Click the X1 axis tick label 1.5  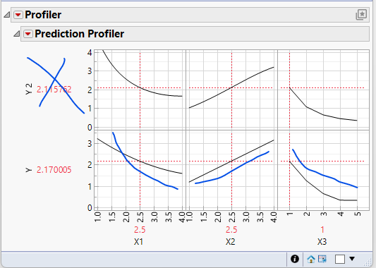[x=112, y=217]
